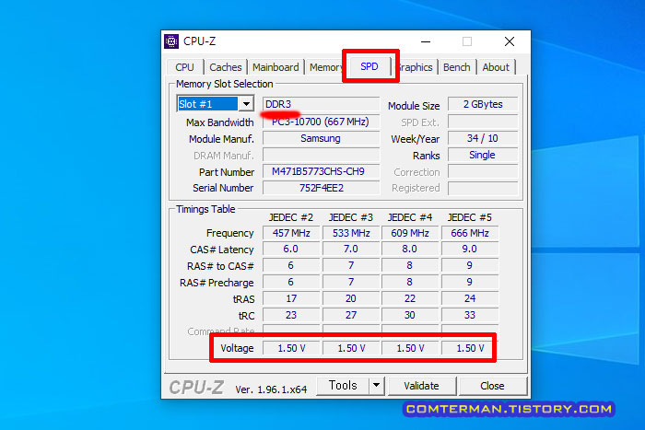Click the tRAS value 24

[470, 298]
